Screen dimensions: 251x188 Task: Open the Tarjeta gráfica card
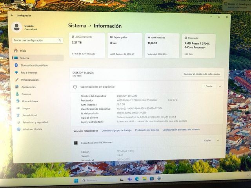tap(125, 45)
